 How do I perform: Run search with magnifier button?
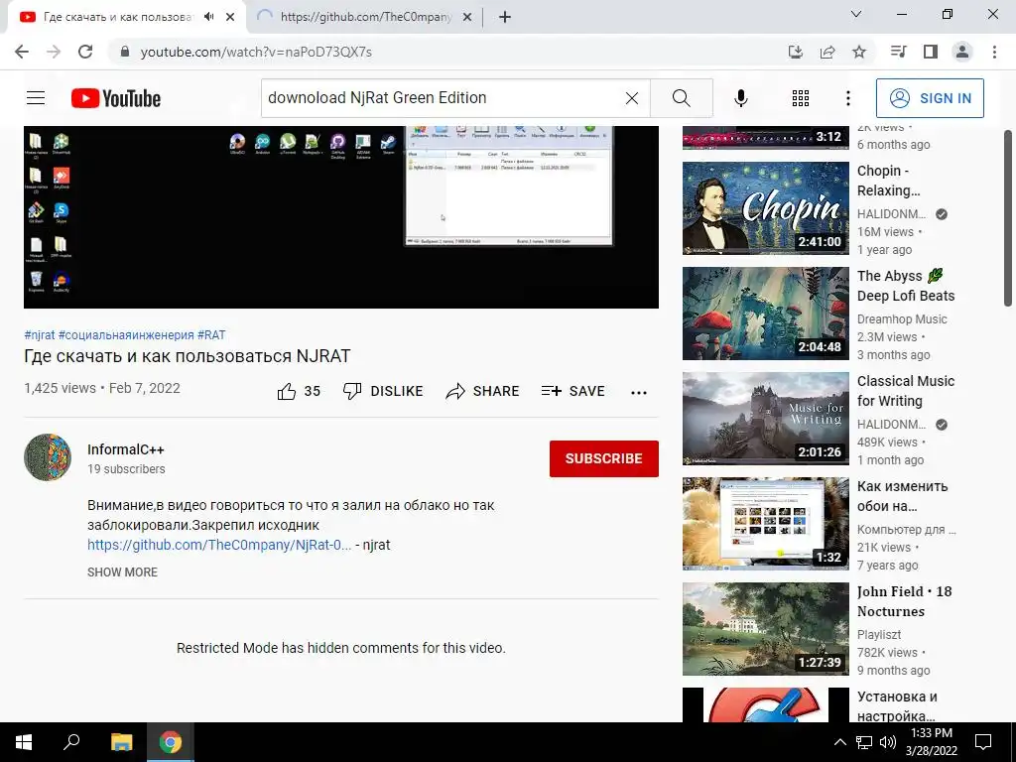(681, 98)
